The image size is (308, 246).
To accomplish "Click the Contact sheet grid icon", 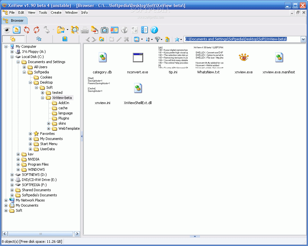I will (134, 30).
